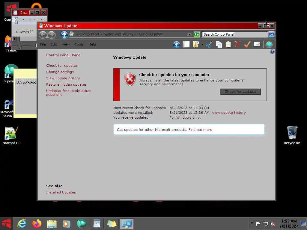The height and width of the screenshot is (230, 307).
Task: Click the orange checkmark Properties icon
Action: [x=247, y=44]
